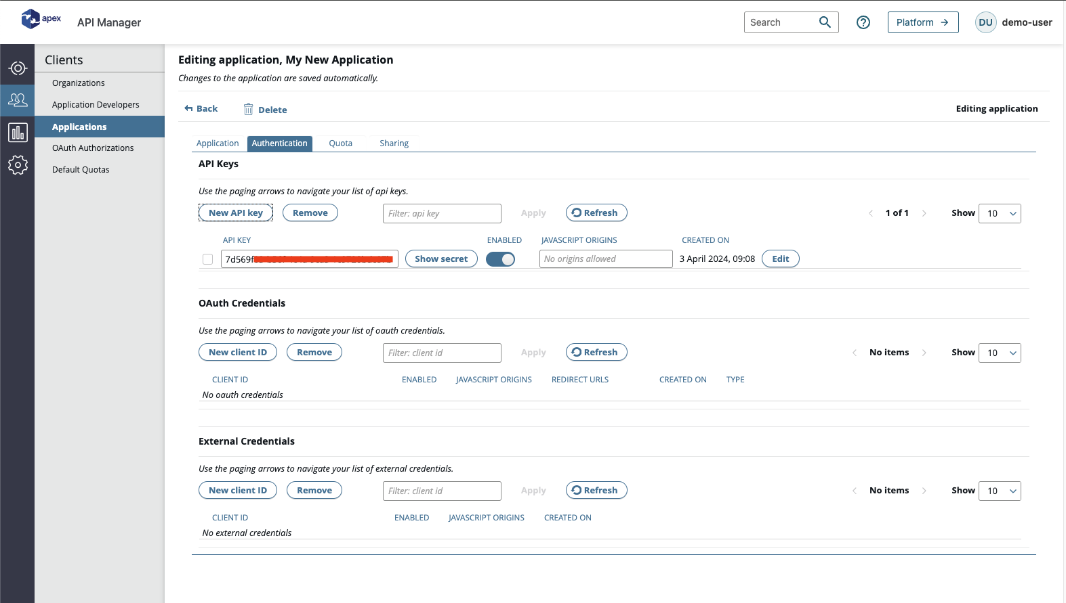Click the apex logo
Viewport: 1066px width, 603px height.
(x=41, y=20)
